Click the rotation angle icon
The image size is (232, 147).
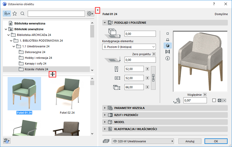click(x=177, y=100)
